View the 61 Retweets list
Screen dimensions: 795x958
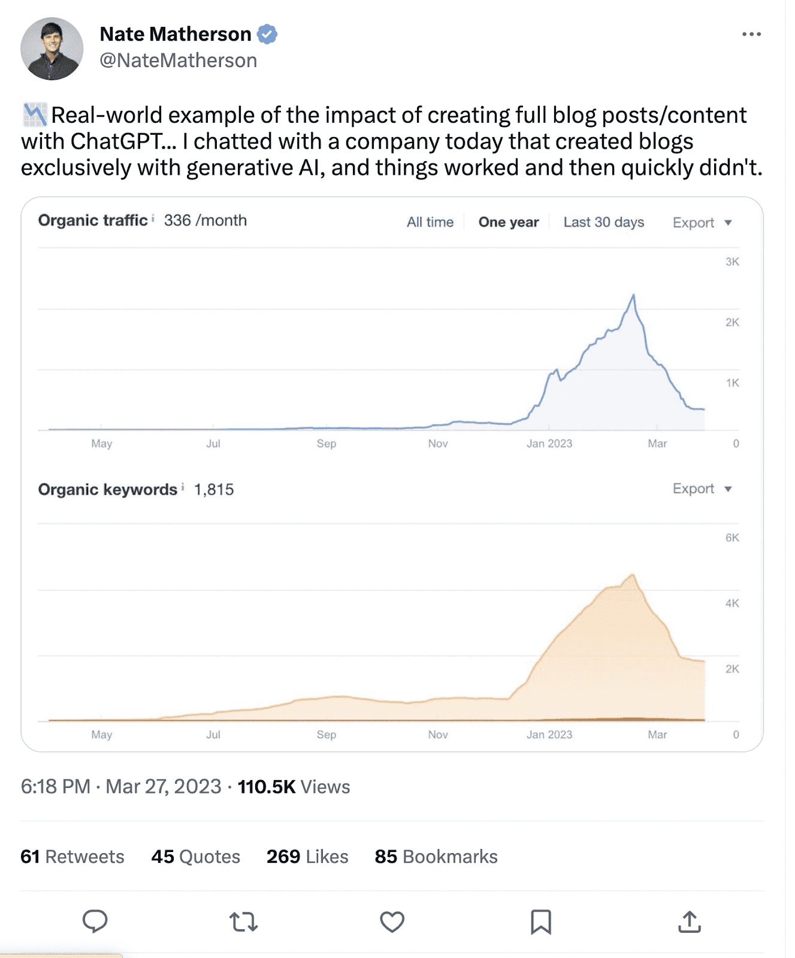click(x=72, y=856)
